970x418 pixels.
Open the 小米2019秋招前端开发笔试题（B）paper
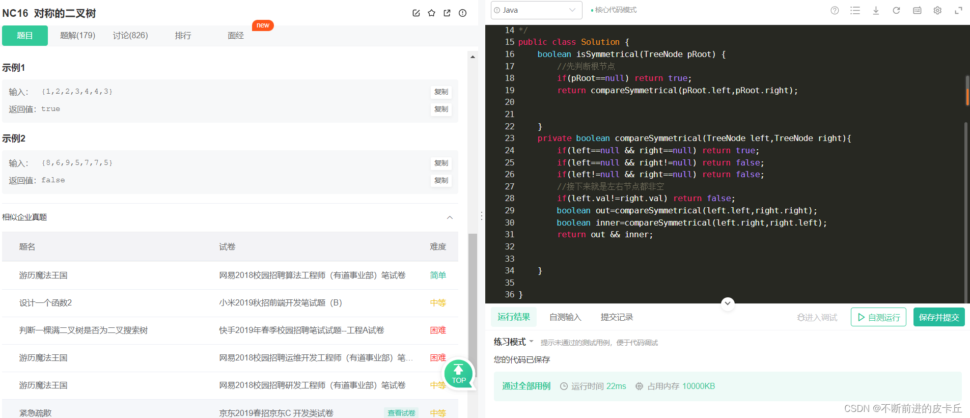[281, 303]
